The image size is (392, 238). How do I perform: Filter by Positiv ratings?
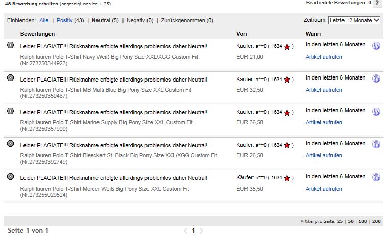pyautogui.click(x=65, y=21)
